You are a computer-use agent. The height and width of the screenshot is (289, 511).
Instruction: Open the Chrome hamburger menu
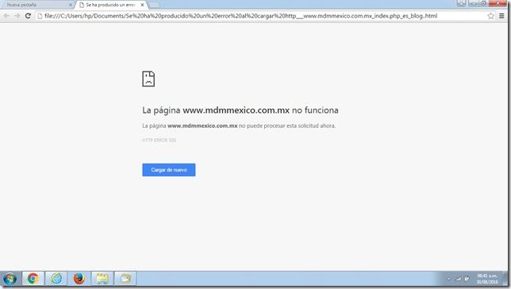(501, 16)
